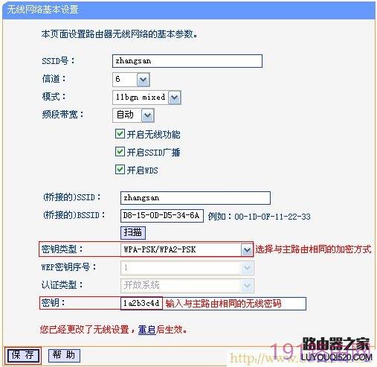This screenshot has width=377, height=367.
Task: Click the 扫描 scan button
Action: (133, 233)
